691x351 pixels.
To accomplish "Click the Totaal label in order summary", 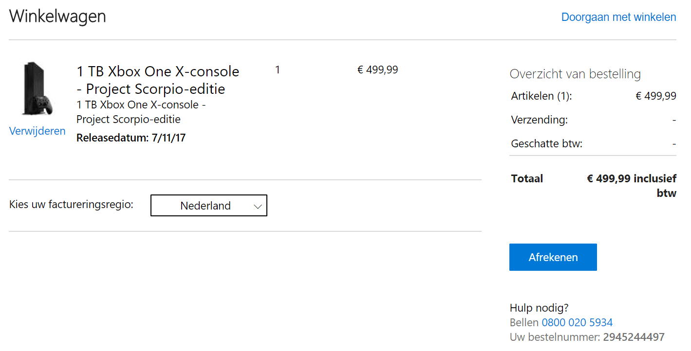I will (x=527, y=179).
